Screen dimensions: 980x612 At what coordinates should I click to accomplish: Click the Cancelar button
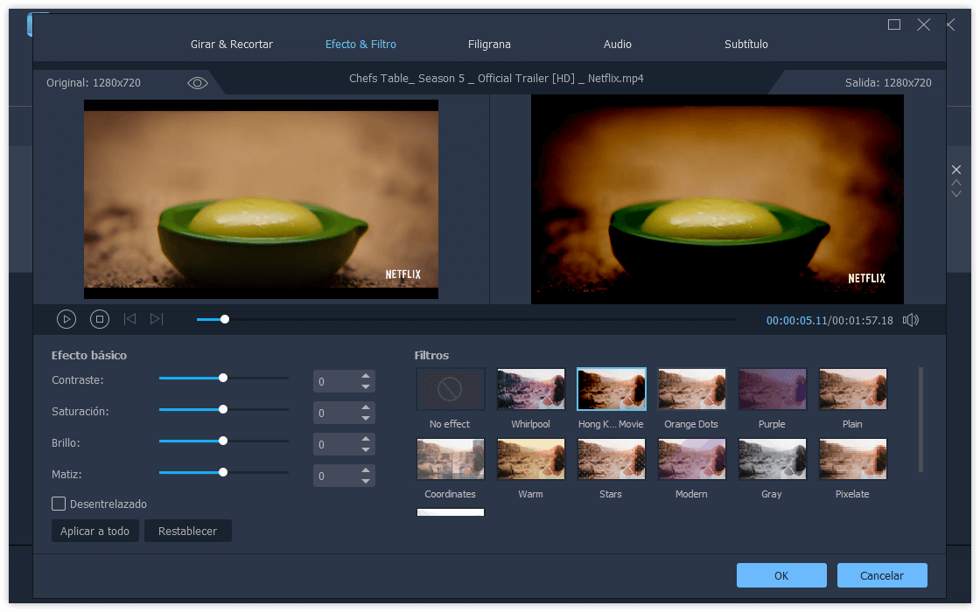(882, 575)
